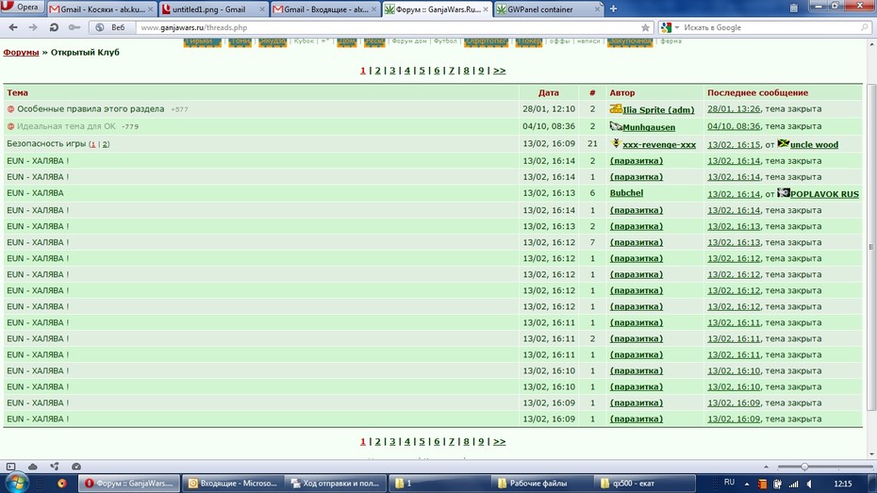Open Входящие - Microsoft Outlook taskbar item

pyautogui.click(x=233, y=483)
